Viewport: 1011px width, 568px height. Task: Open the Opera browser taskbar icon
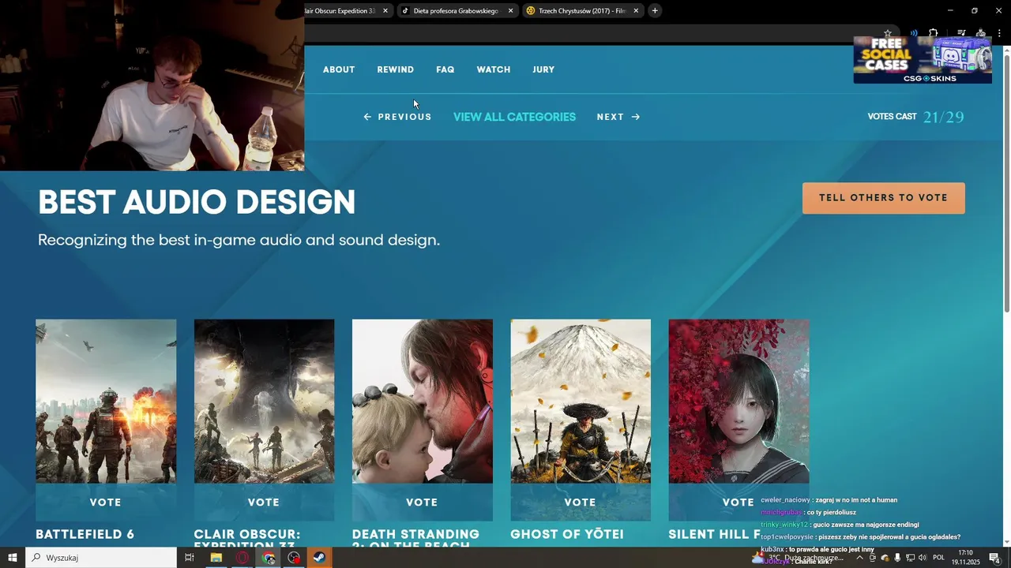pos(242,558)
